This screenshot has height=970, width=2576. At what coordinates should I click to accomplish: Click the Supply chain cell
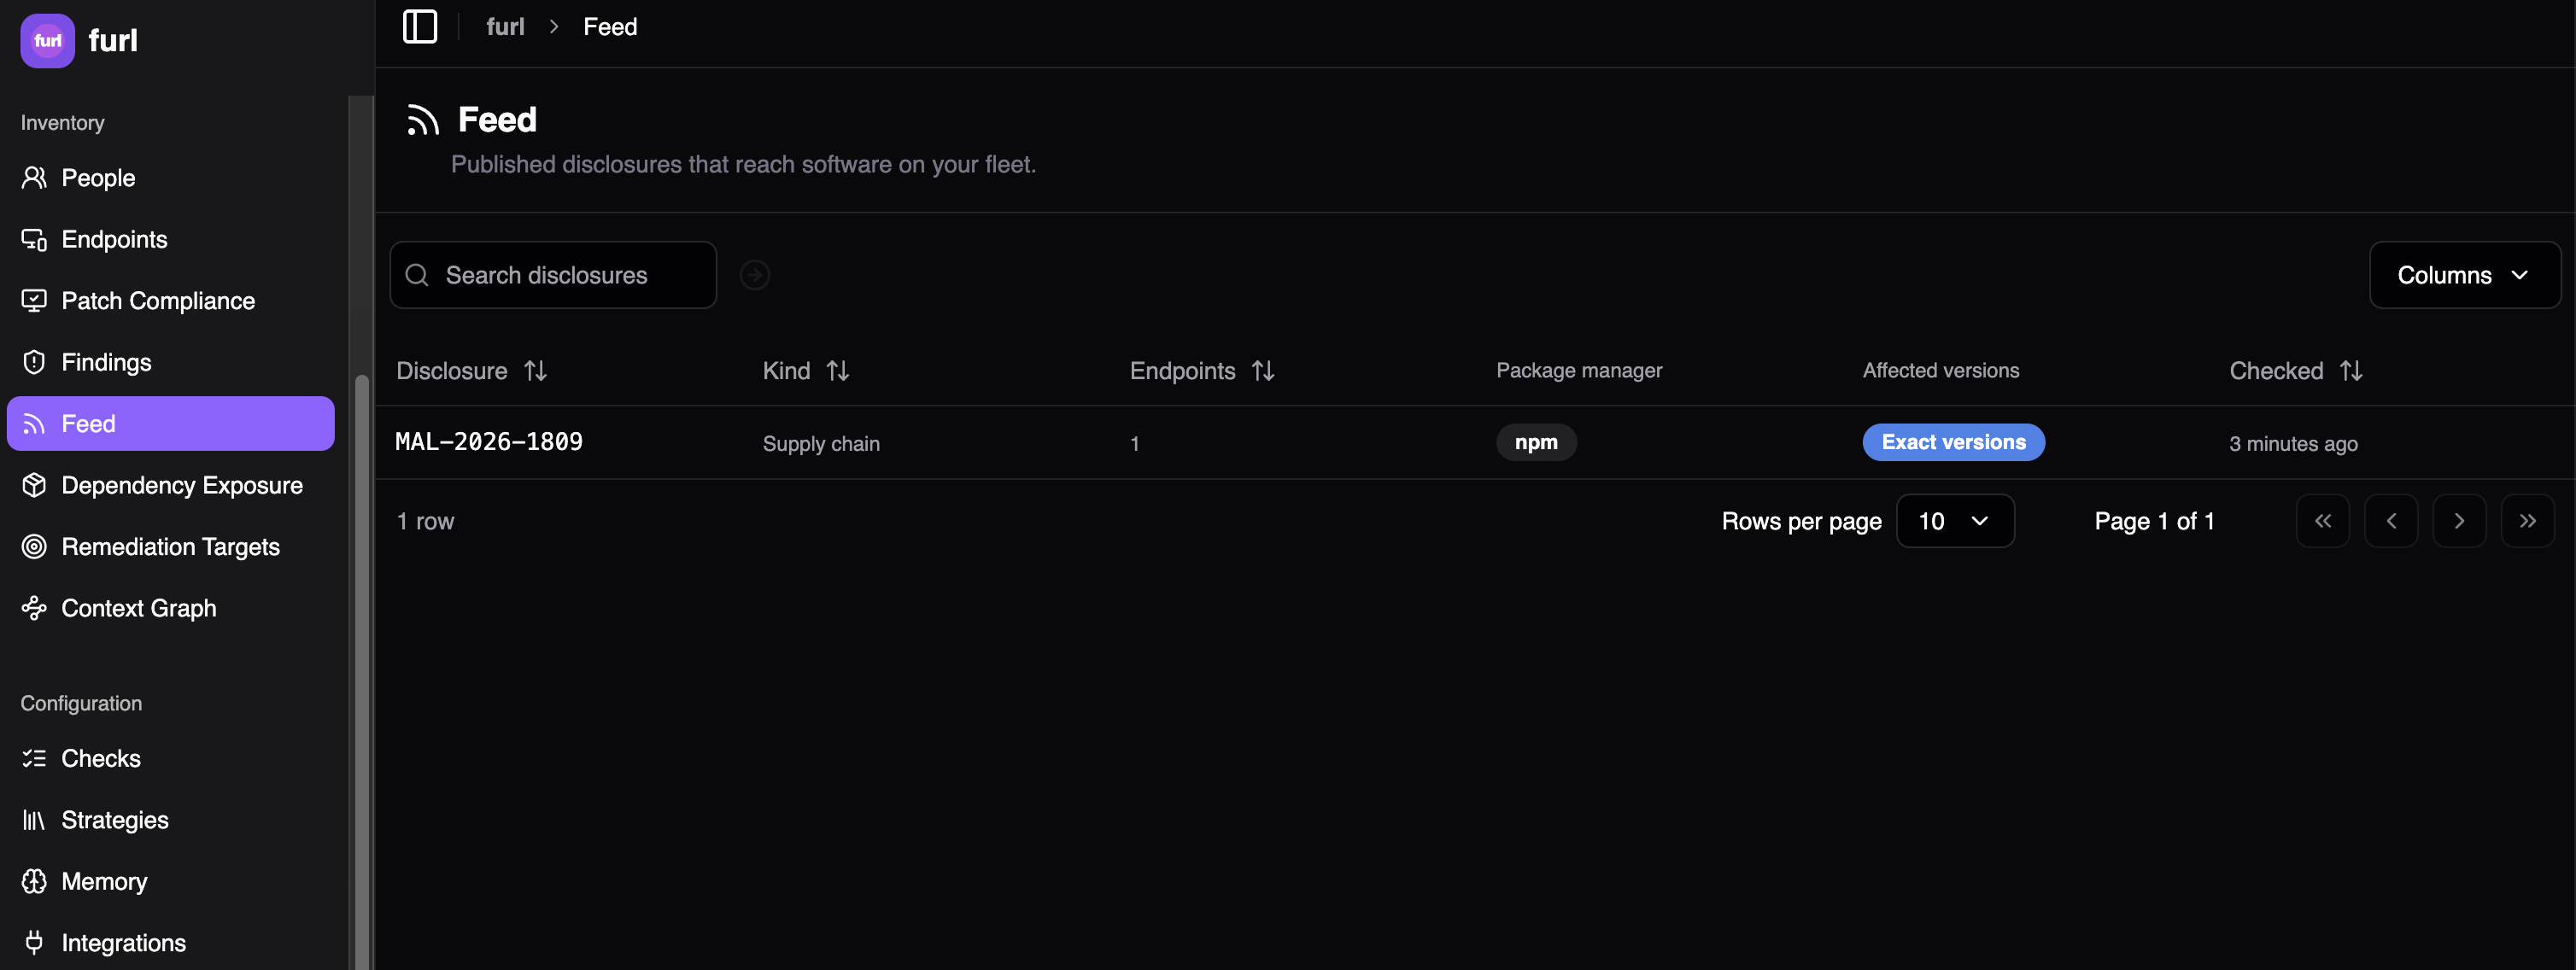click(821, 443)
